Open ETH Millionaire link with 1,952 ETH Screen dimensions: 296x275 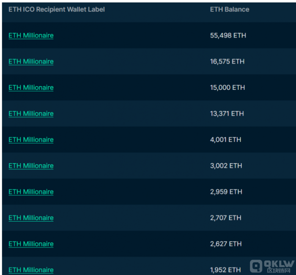tap(31, 270)
